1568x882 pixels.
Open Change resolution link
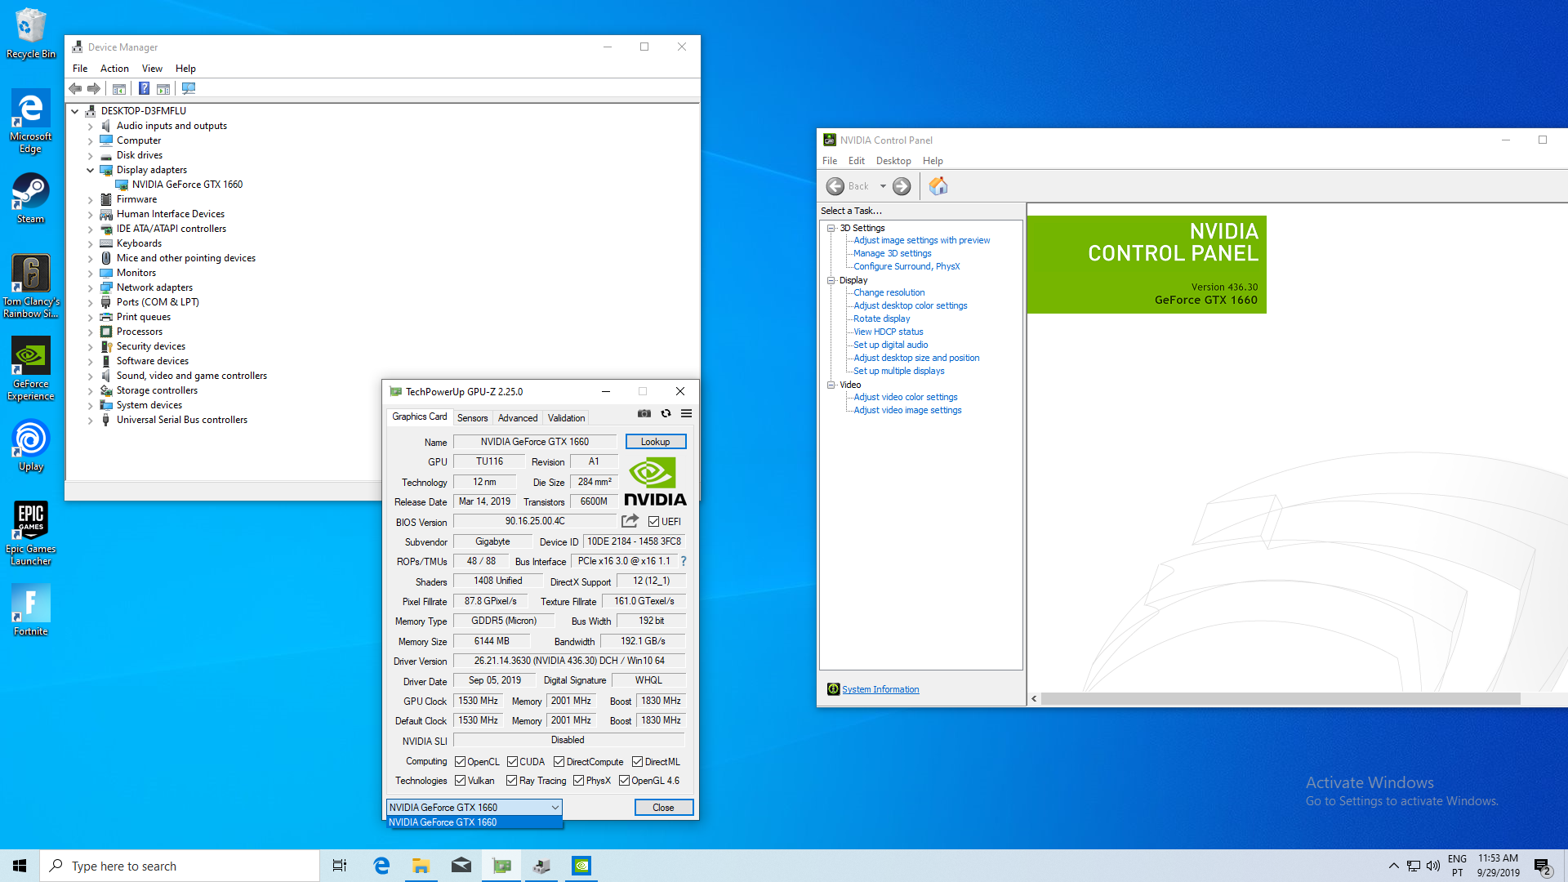pyautogui.click(x=889, y=292)
